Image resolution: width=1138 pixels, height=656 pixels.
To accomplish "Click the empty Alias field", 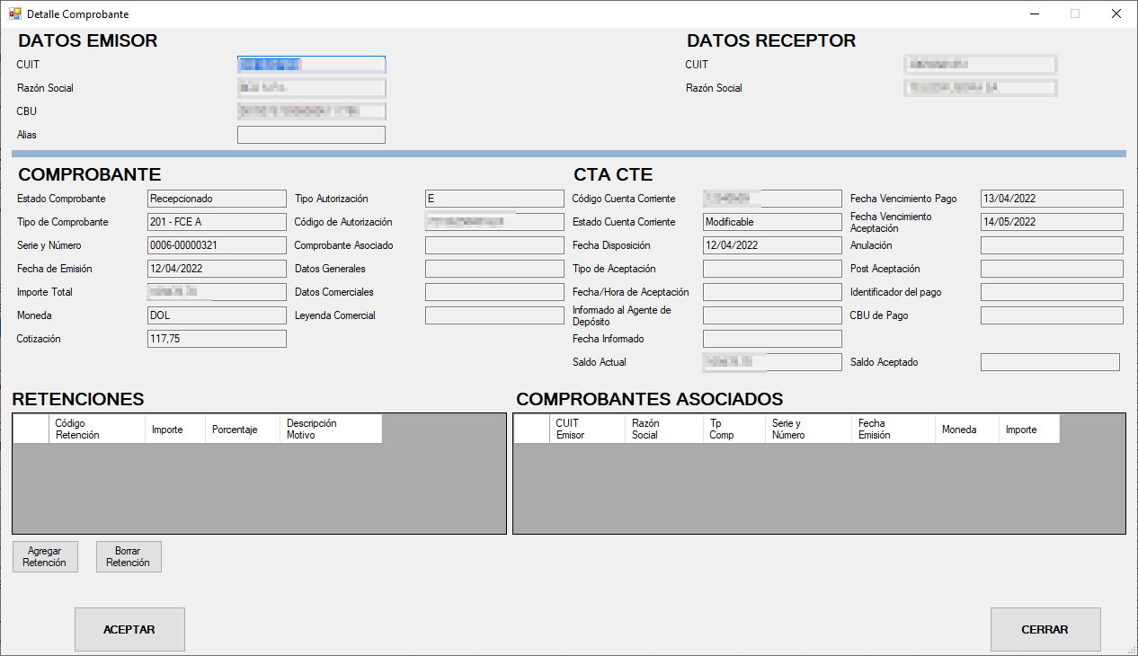I will coord(311,135).
